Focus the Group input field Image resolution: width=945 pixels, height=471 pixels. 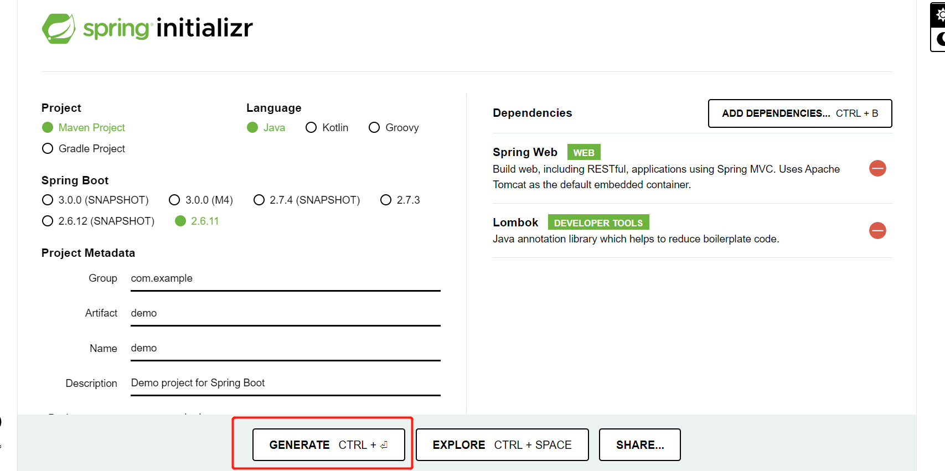tap(286, 278)
